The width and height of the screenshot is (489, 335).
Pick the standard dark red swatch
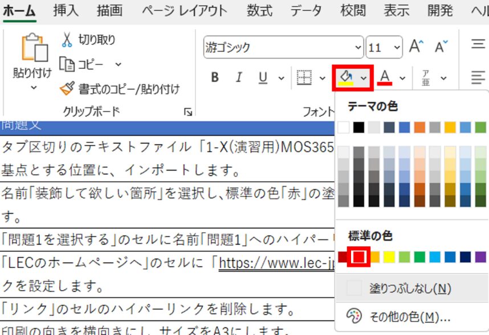pyautogui.click(x=343, y=257)
